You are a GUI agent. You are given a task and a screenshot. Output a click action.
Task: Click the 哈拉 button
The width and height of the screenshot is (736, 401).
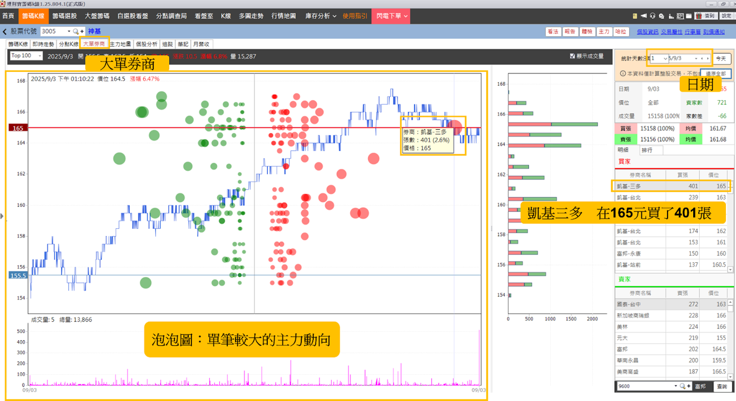point(620,32)
